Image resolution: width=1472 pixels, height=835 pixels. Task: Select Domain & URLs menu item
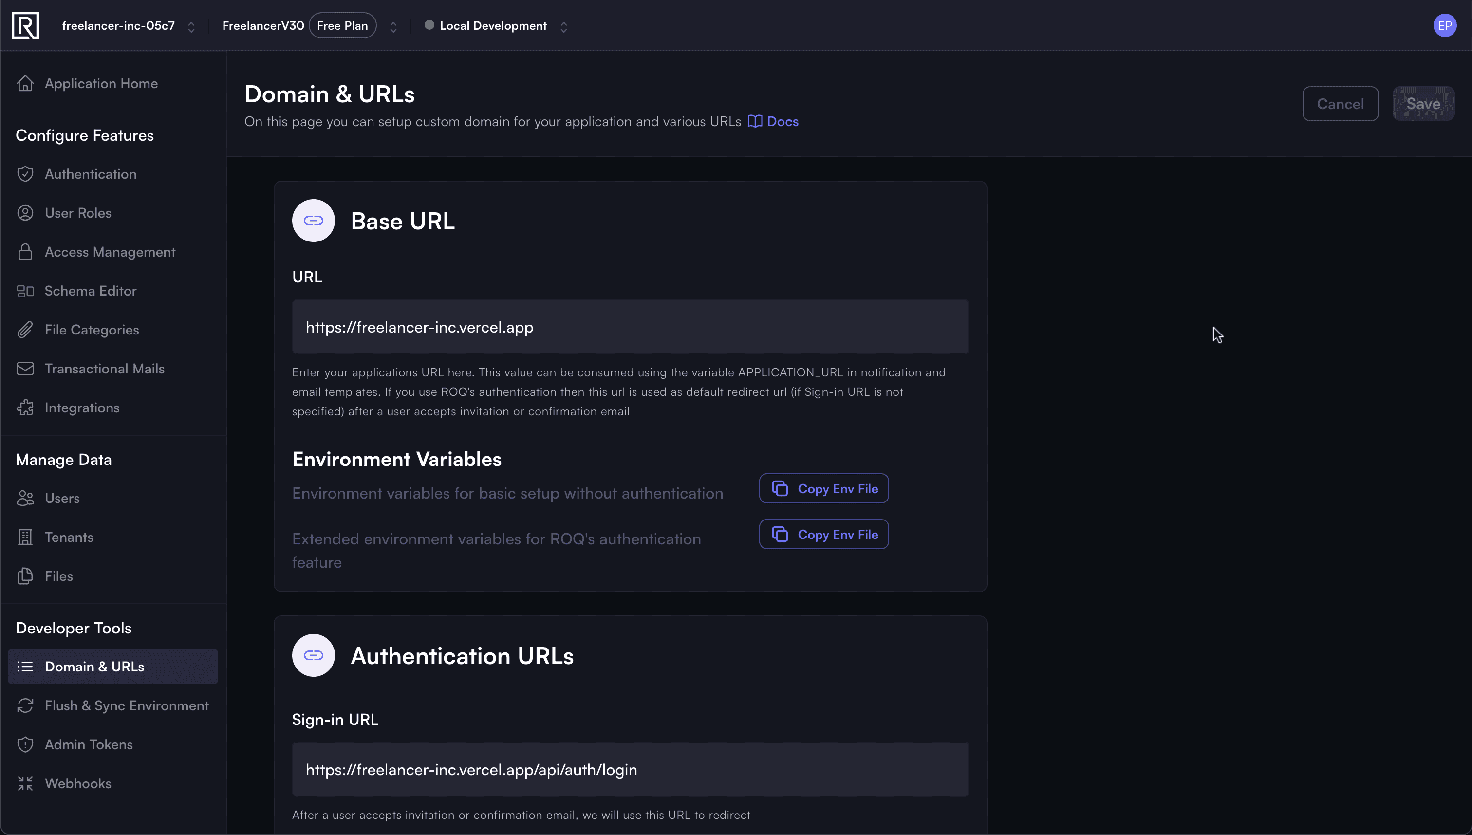(113, 667)
